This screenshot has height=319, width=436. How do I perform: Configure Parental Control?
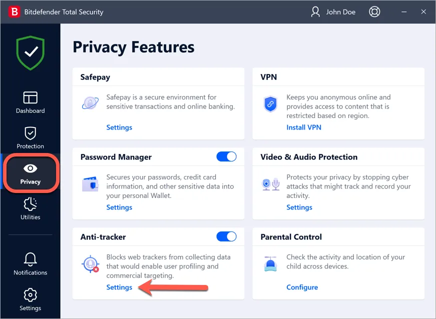click(x=302, y=287)
